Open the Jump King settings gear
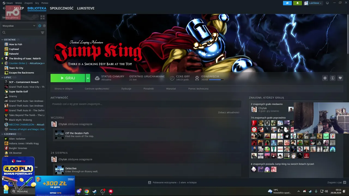The width and height of the screenshot is (349, 196). (x=325, y=78)
